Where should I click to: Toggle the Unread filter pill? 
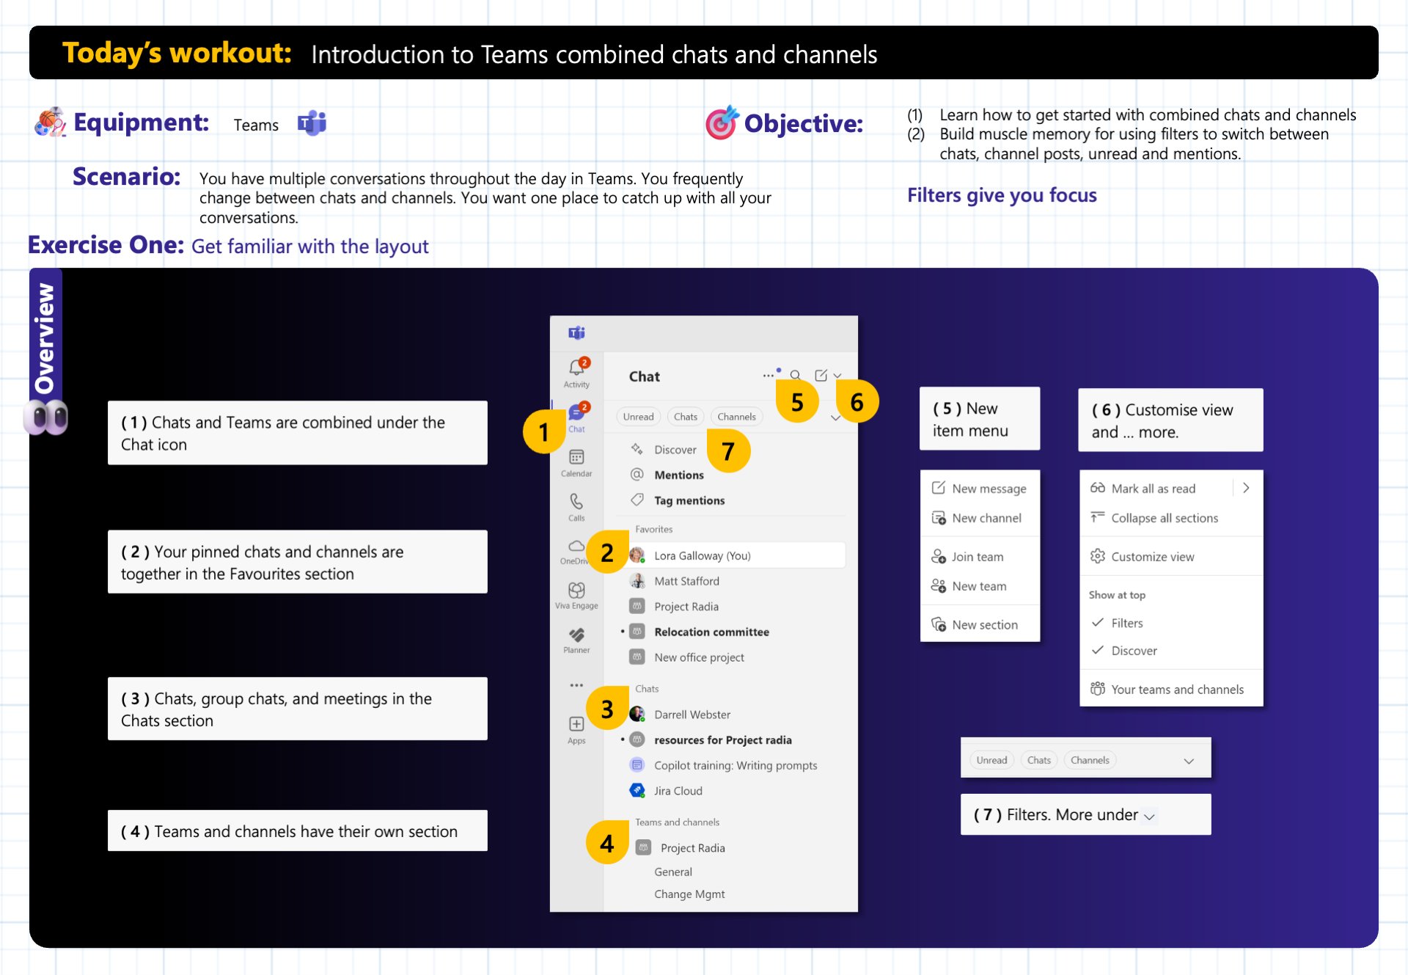click(x=638, y=416)
